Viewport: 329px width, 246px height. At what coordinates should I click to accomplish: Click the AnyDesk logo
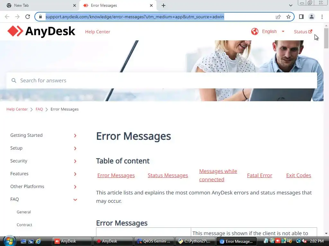[x=41, y=31]
